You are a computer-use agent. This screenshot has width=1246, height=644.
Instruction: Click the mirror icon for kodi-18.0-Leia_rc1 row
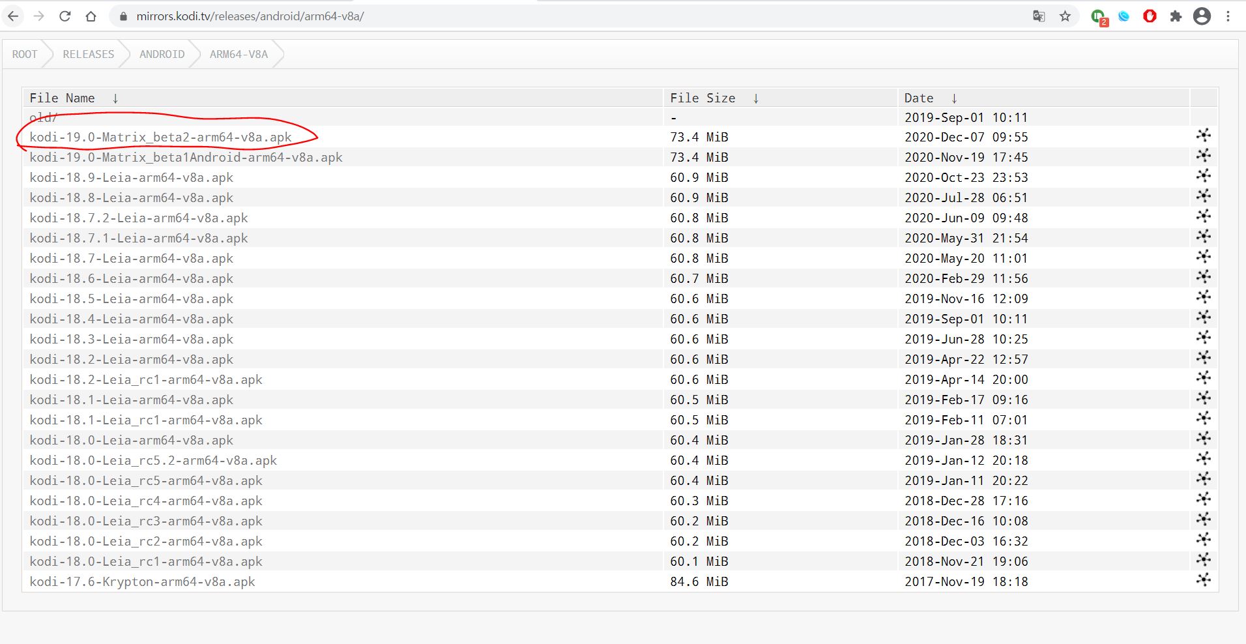[1204, 559]
